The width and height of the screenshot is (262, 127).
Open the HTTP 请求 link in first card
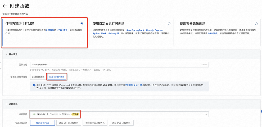tap(62, 30)
